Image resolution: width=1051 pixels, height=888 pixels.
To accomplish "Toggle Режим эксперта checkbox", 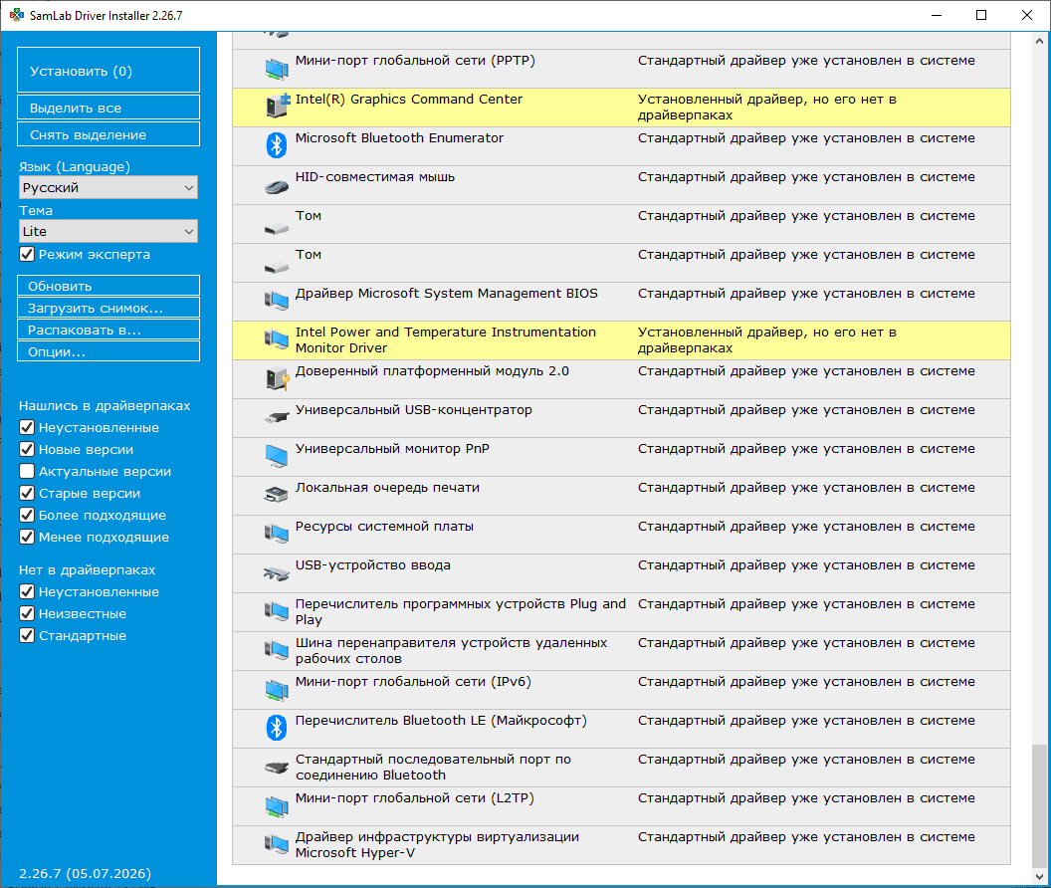I will tap(27, 254).
